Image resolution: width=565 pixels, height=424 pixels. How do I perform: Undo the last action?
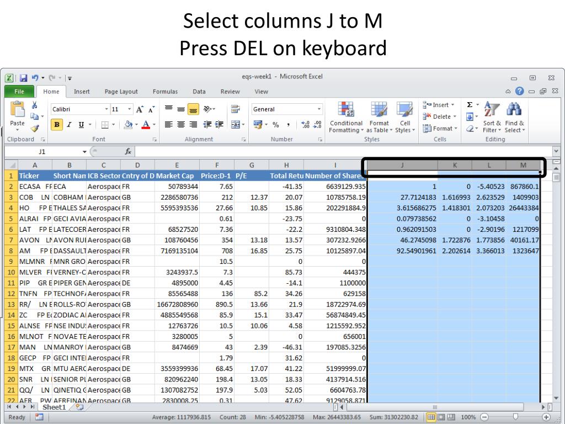35,77
